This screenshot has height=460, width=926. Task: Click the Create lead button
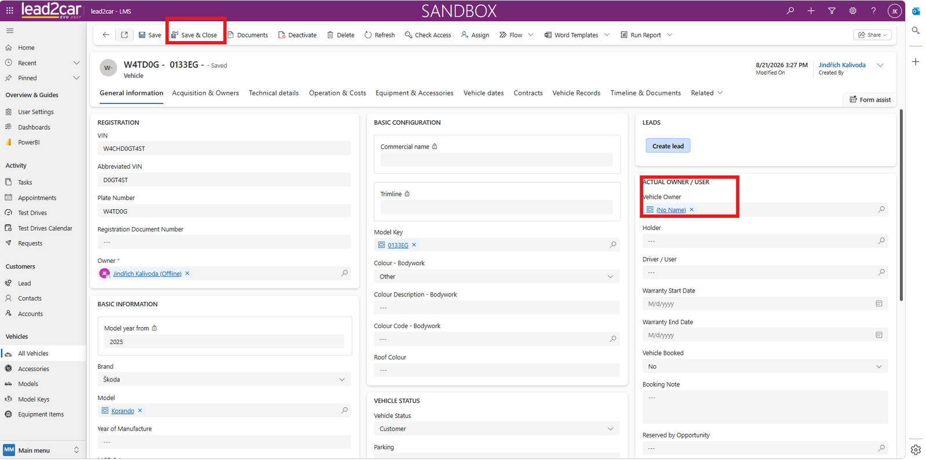[x=668, y=146]
